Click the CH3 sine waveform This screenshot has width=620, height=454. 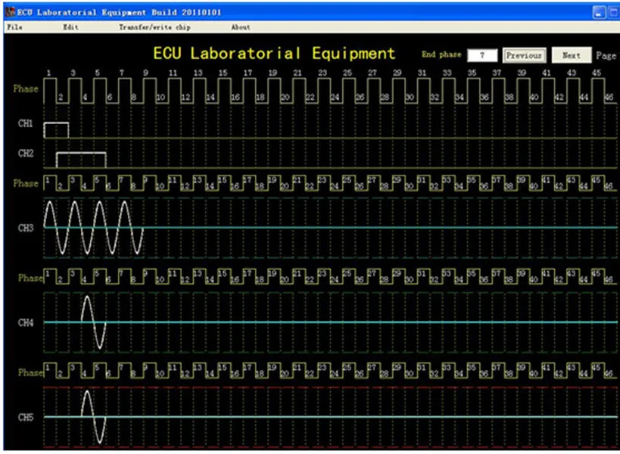93,227
